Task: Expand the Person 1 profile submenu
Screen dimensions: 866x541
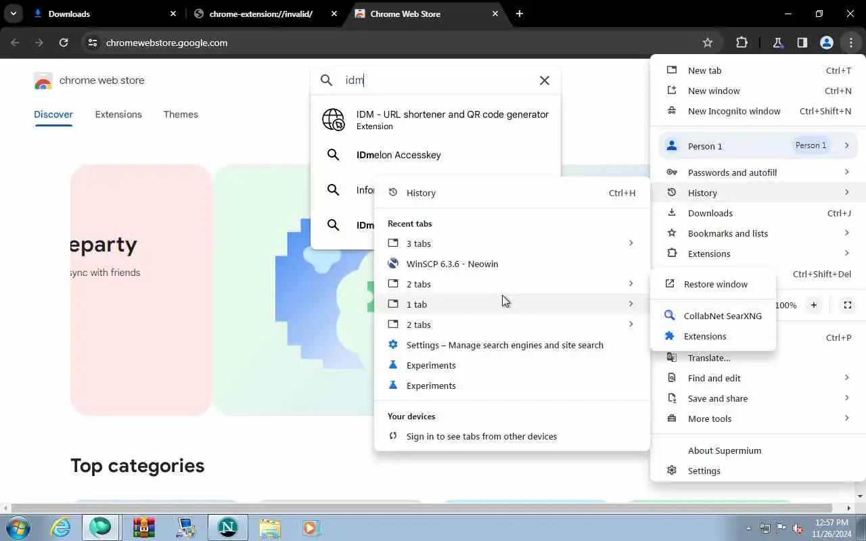Action: point(758,145)
